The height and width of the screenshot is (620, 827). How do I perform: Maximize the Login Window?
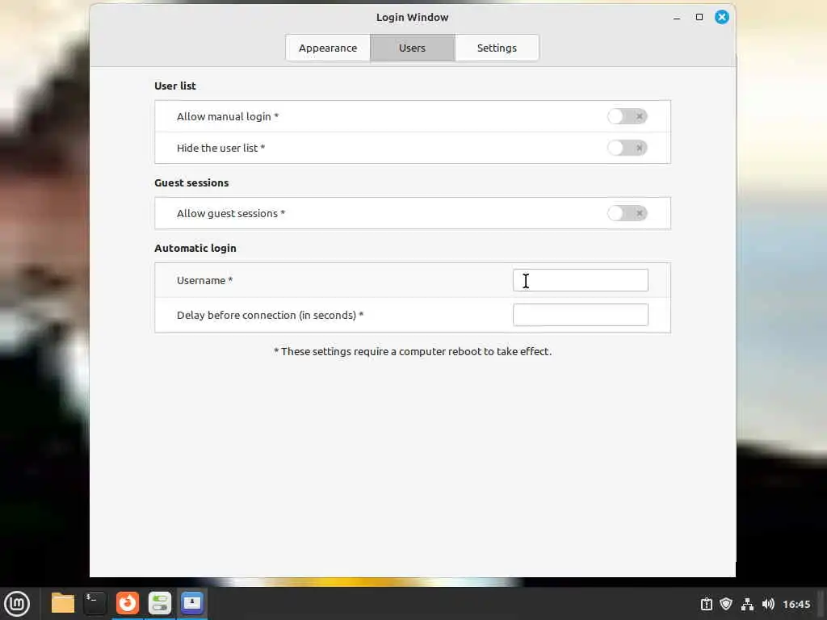coord(699,18)
